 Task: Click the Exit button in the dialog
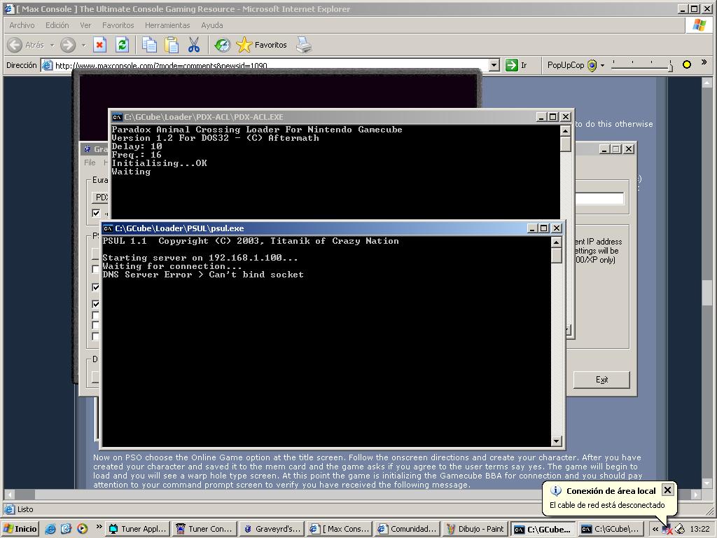pos(601,380)
